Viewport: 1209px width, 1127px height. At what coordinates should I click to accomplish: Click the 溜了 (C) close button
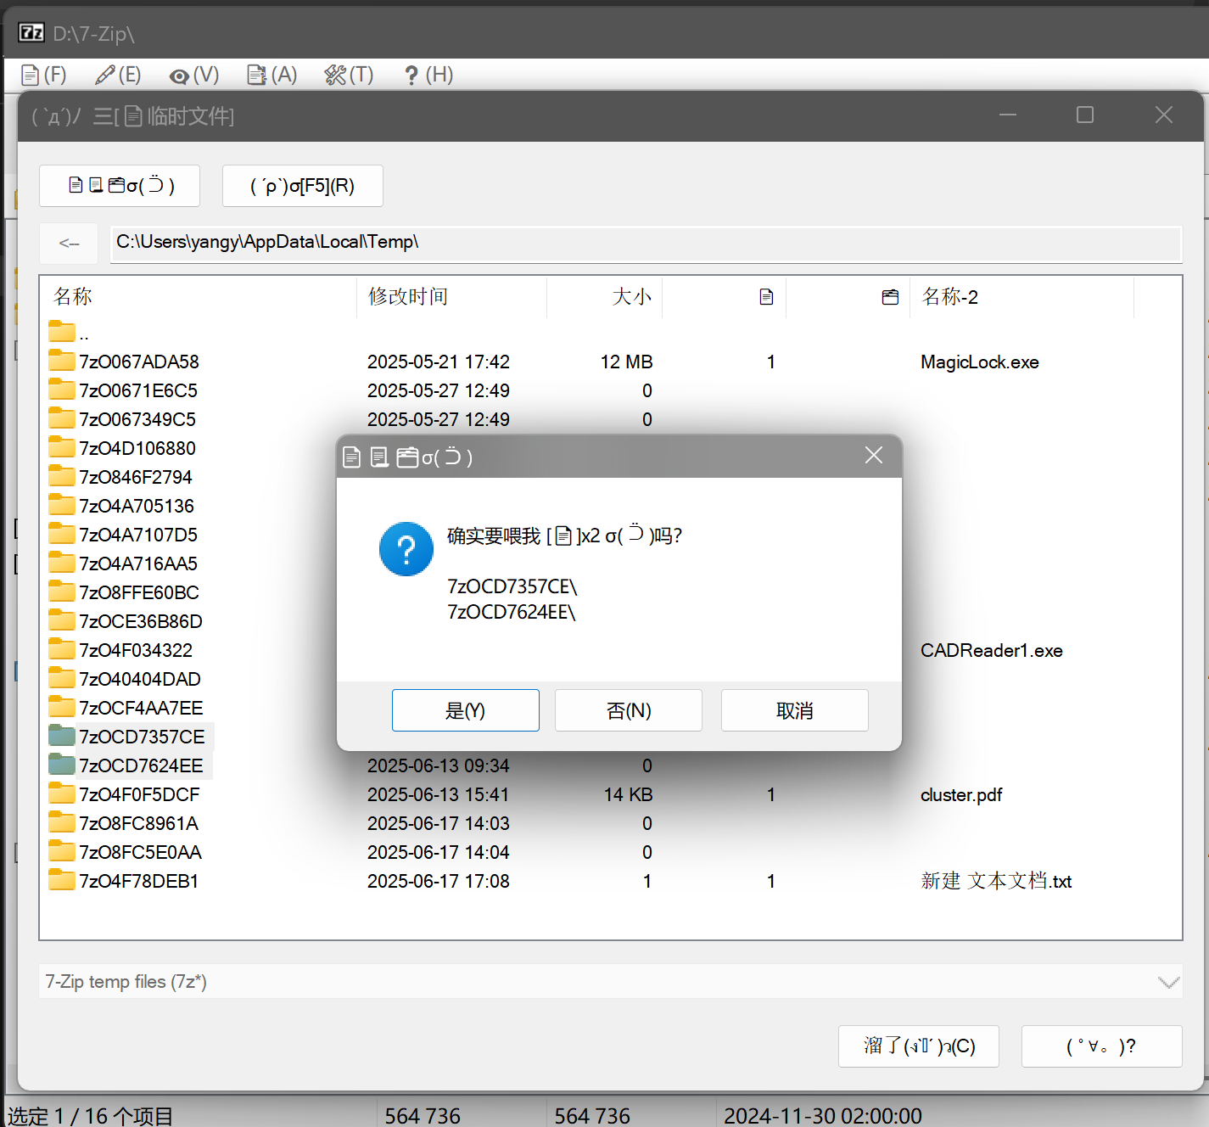[918, 1046]
